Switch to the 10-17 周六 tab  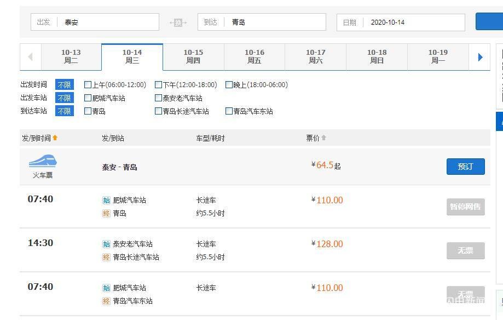pos(316,57)
